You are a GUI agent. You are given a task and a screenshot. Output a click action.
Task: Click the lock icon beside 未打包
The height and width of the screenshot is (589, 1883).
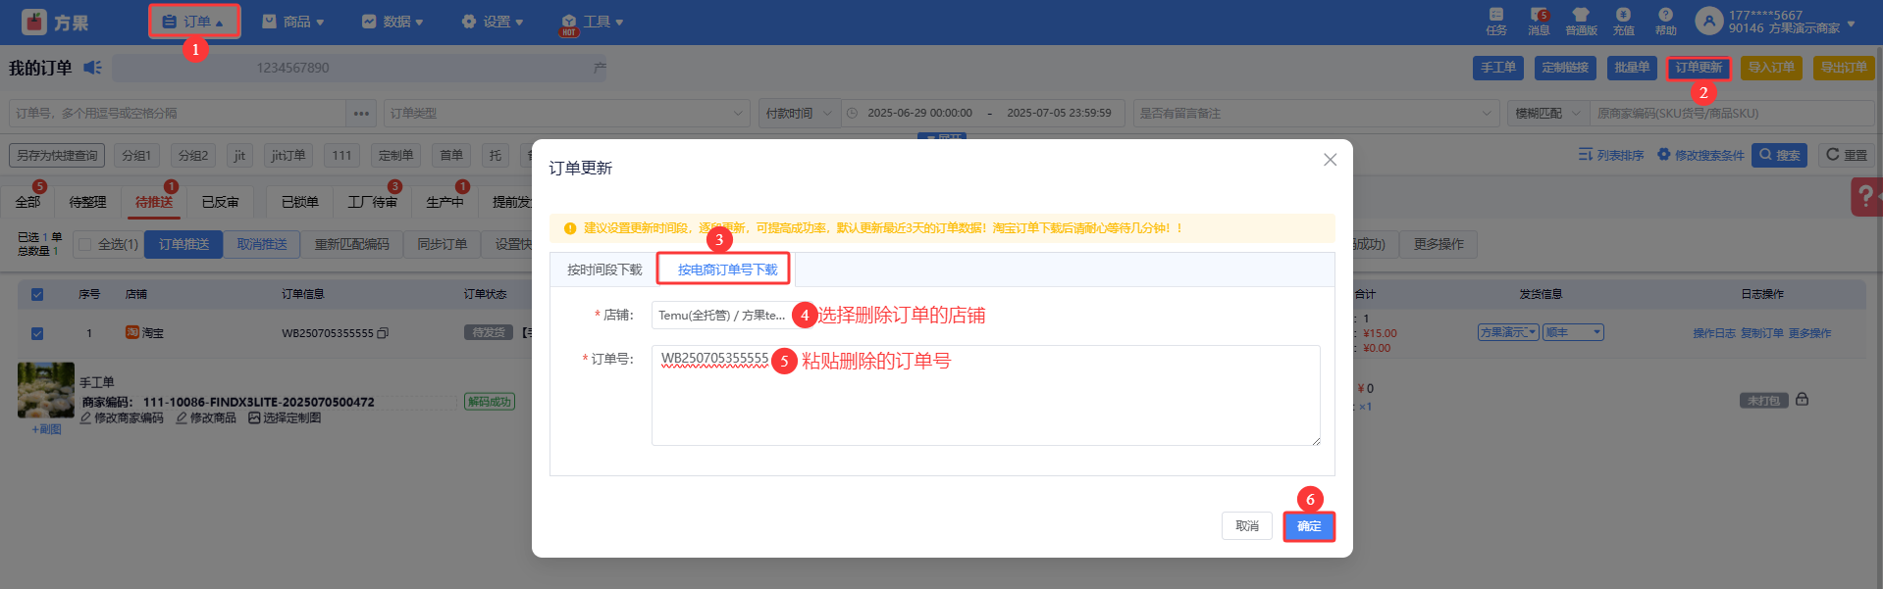tap(1802, 400)
